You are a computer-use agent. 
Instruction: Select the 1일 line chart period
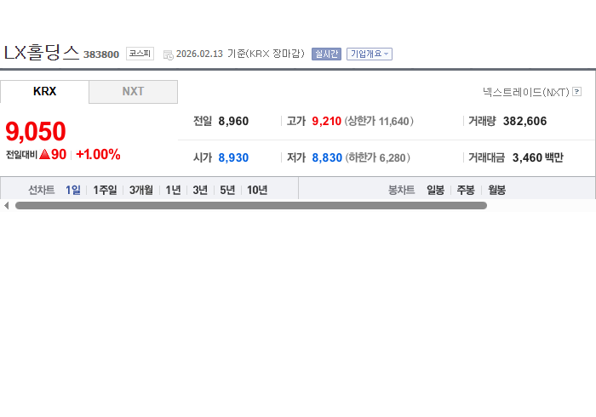coord(73,190)
